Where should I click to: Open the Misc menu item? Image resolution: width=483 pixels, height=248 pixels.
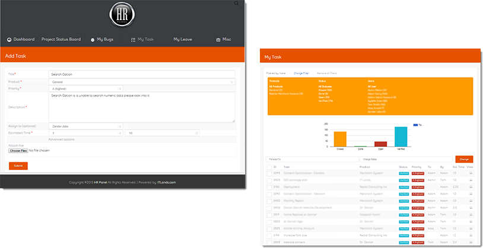click(223, 40)
